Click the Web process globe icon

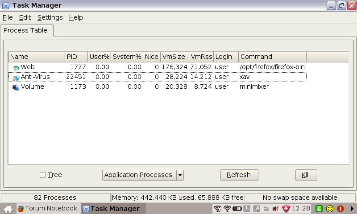pos(16,68)
